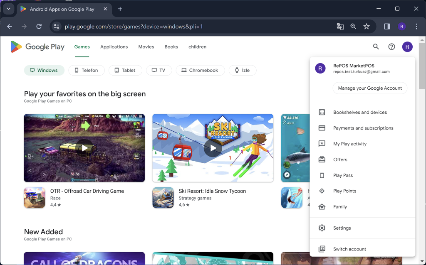Switch to the Books tab
The height and width of the screenshot is (265, 426).
(171, 47)
